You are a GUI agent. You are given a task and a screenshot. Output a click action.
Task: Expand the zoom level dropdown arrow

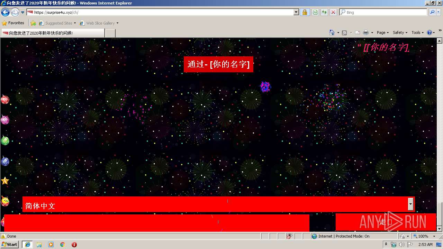coord(434,236)
